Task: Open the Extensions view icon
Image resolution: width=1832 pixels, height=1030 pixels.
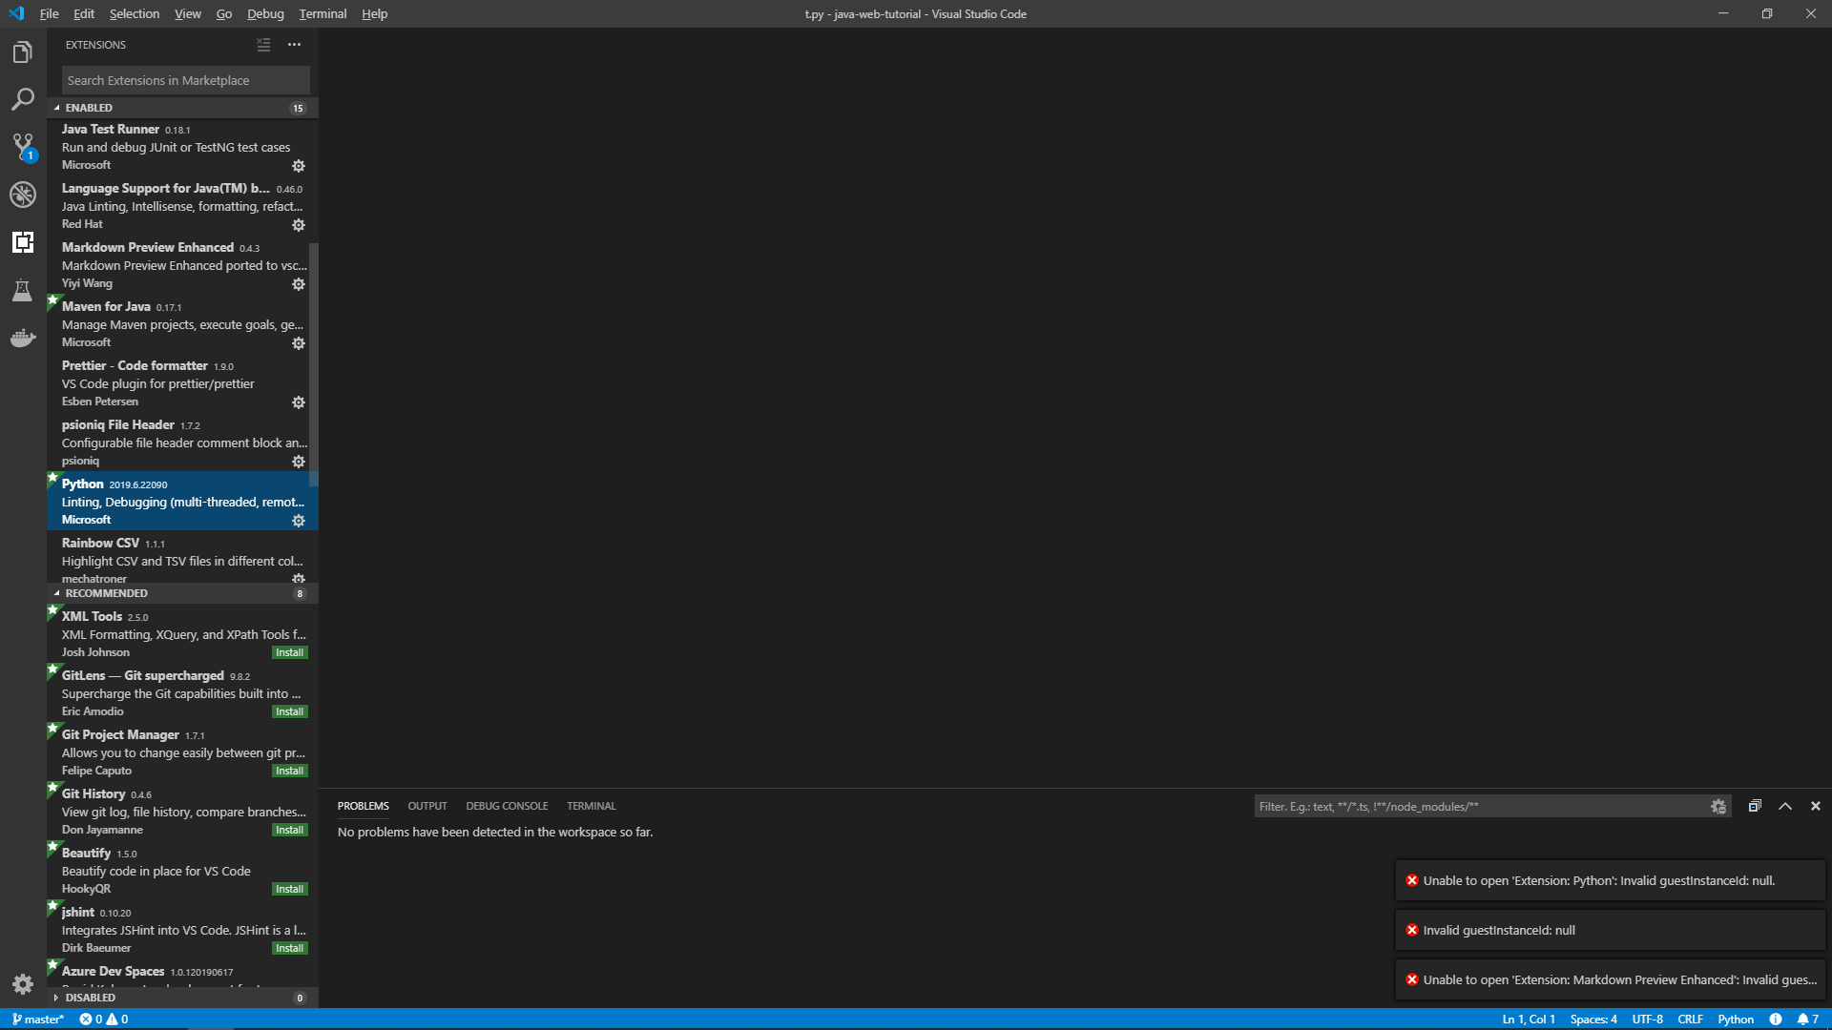Action: pos(22,242)
